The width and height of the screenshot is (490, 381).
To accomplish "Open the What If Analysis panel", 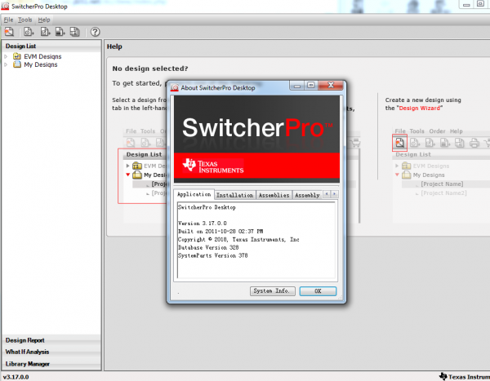I will coord(51,352).
